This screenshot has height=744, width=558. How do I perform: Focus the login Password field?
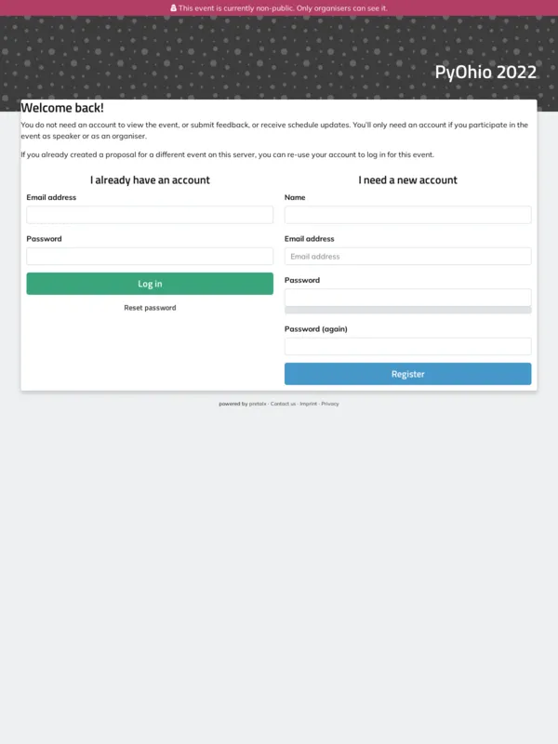point(150,256)
